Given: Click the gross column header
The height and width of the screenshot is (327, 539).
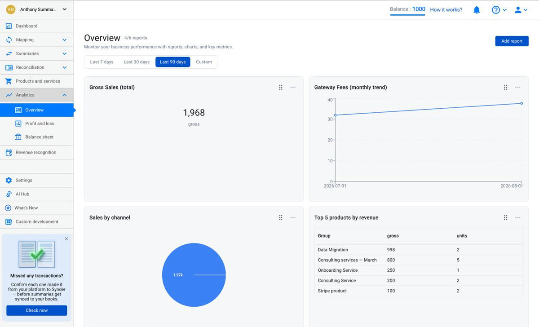Looking at the screenshot, I should click(393, 236).
